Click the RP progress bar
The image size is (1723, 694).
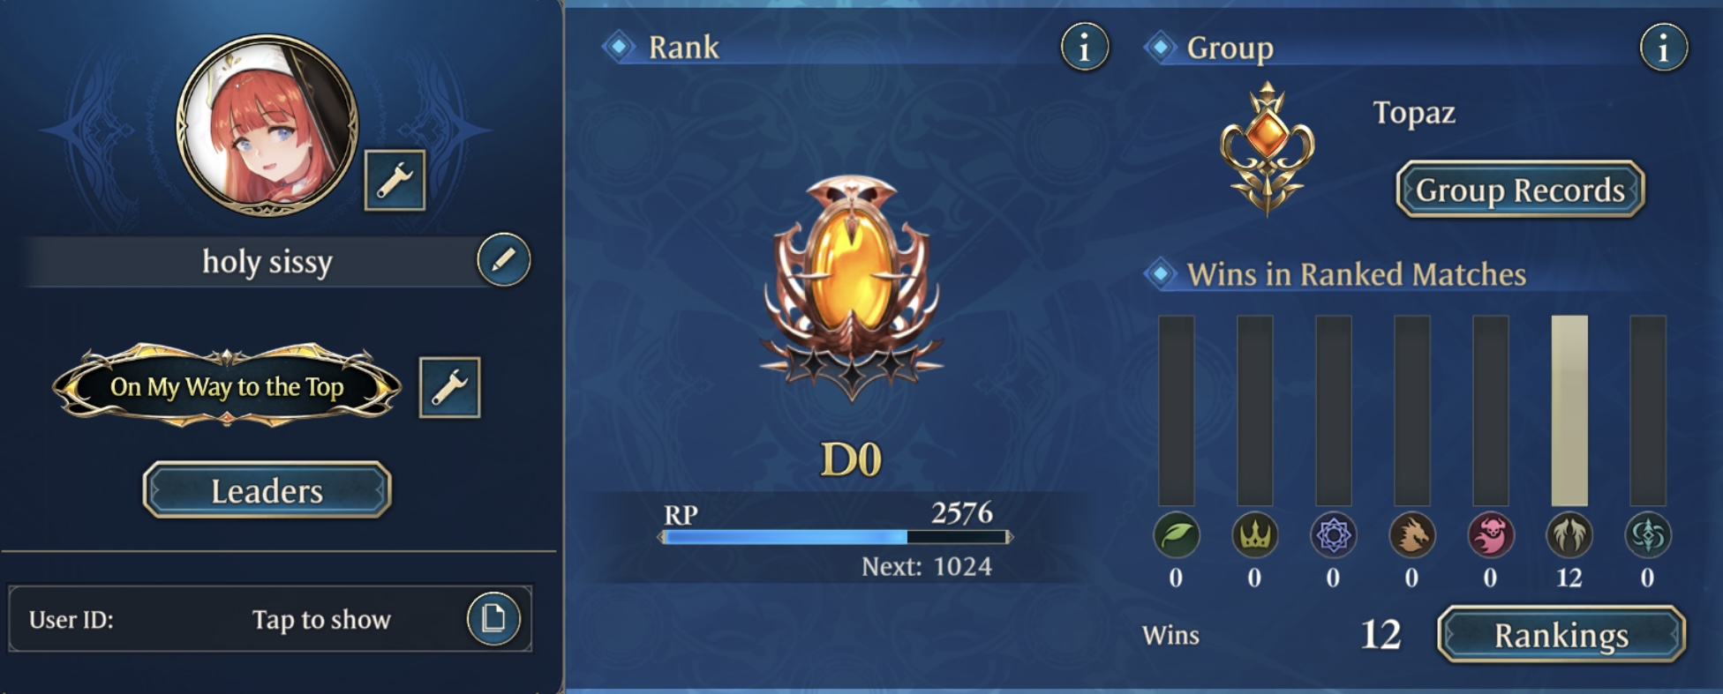pyautogui.click(x=835, y=537)
